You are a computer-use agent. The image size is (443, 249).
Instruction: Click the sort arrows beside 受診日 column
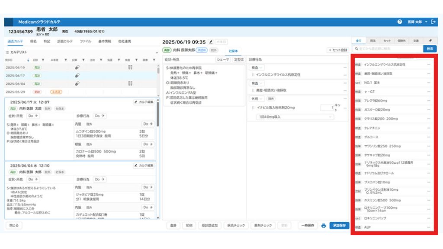click(29, 60)
